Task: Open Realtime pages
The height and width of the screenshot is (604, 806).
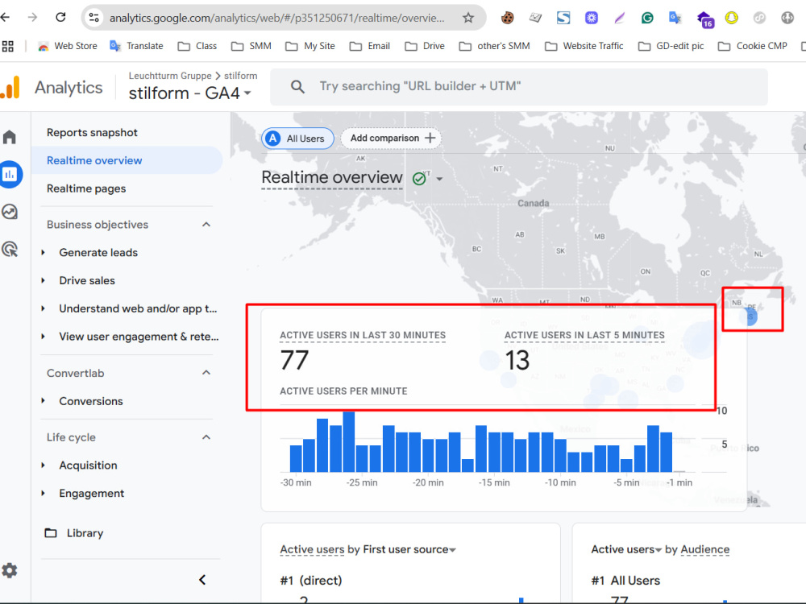Action: click(x=86, y=188)
